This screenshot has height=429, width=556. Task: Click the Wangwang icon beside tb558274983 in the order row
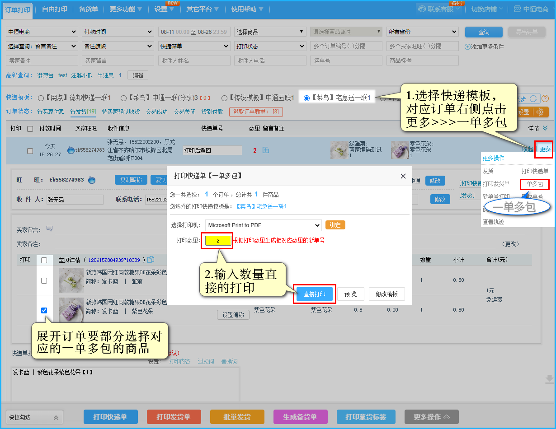click(71, 150)
